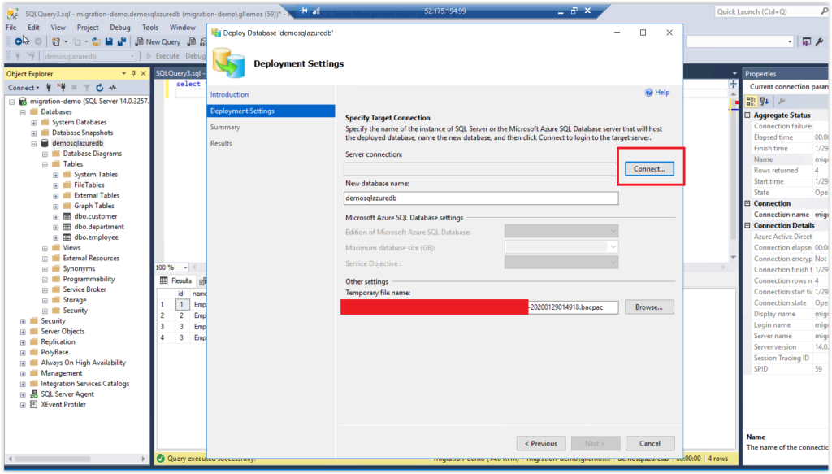Open the Project menu

pyautogui.click(x=88, y=27)
